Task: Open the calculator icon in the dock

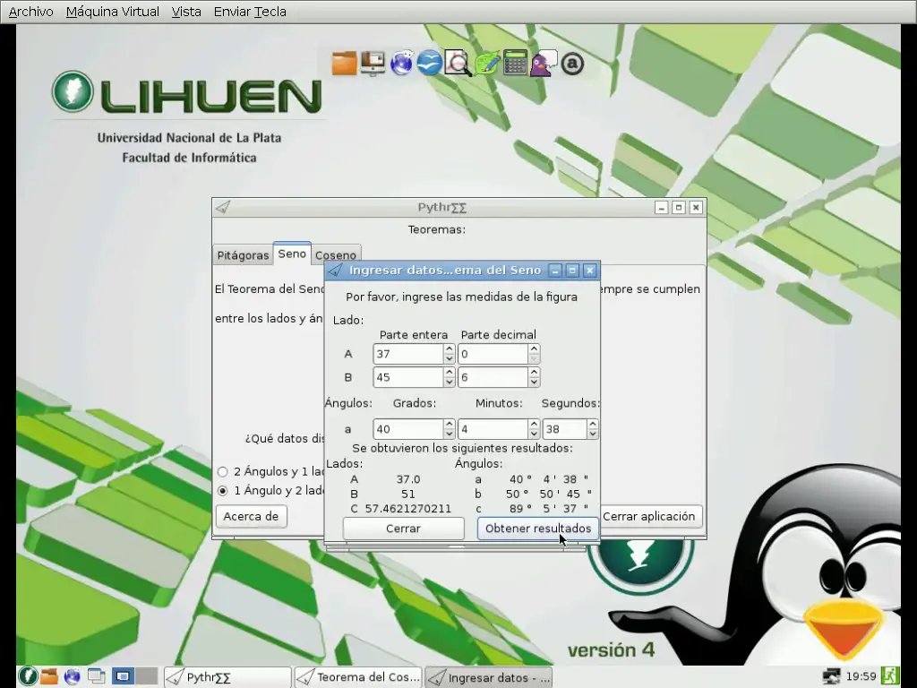Action: tap(515, 64)
